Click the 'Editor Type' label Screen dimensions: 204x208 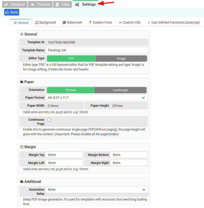(x=36, y=58)
